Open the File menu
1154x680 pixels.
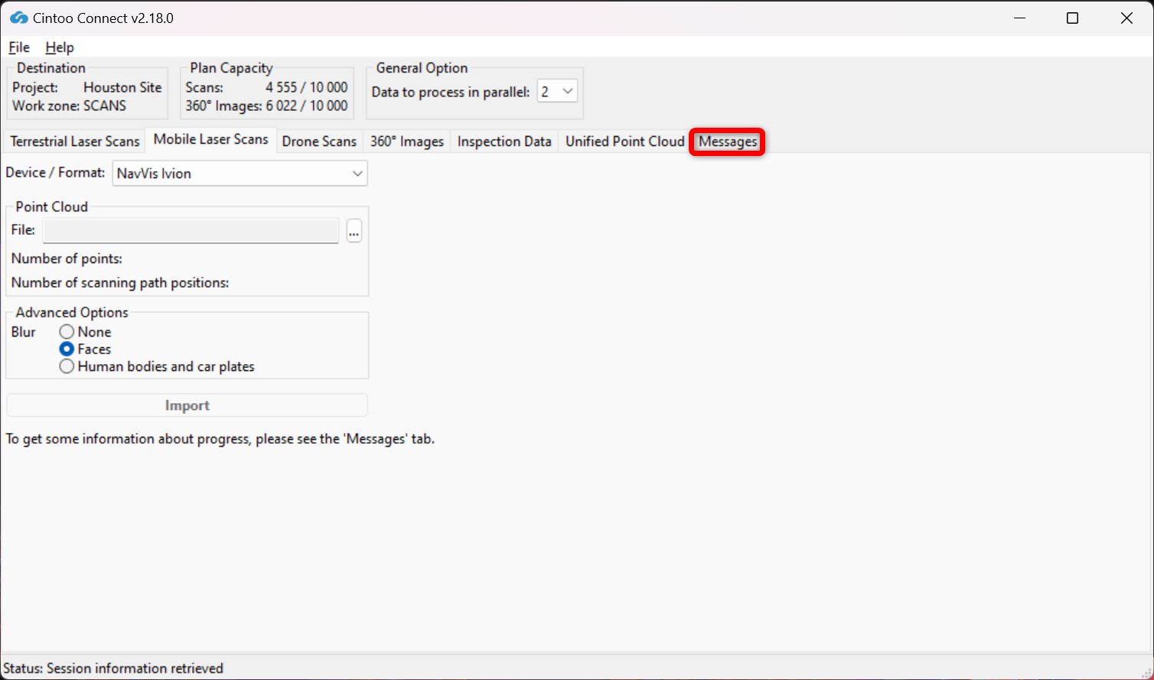tap(19, 47)
